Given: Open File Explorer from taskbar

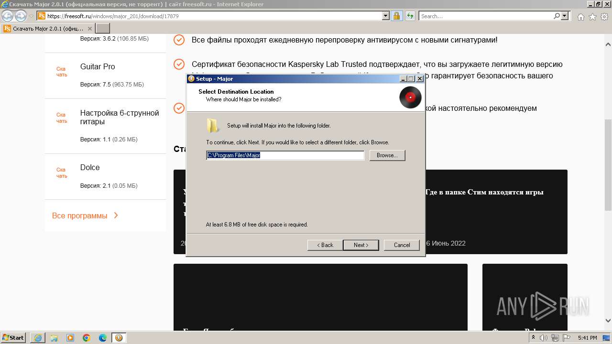Looking at the screenshot, I should coord(54,338).
